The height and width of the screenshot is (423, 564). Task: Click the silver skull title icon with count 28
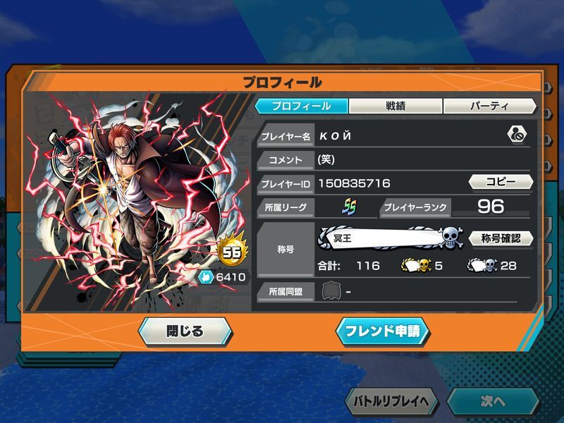coord(482,266)
